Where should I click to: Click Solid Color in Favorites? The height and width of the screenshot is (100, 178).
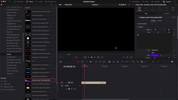7,84
